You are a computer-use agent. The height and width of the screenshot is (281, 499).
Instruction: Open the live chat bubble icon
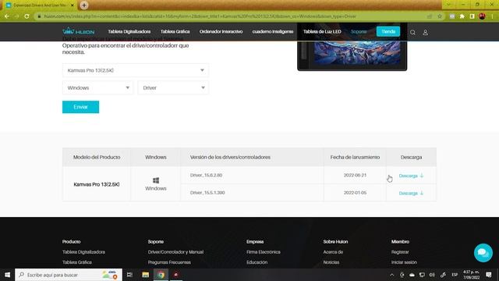pyautogui.click(x=483, y=253)
